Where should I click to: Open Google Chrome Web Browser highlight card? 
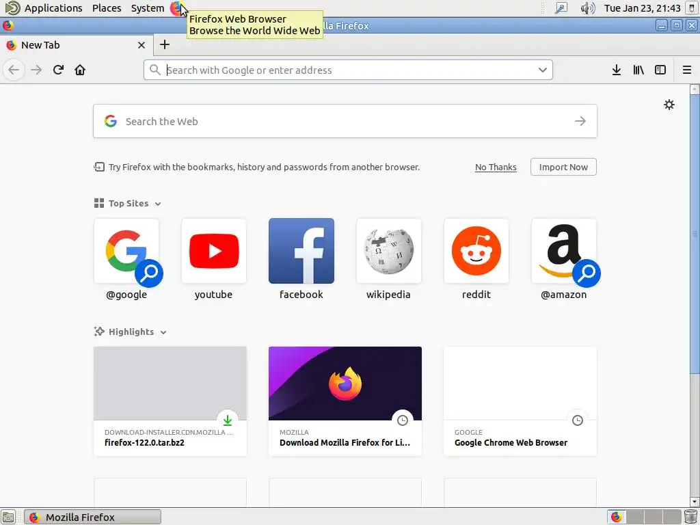pos(520,401)
